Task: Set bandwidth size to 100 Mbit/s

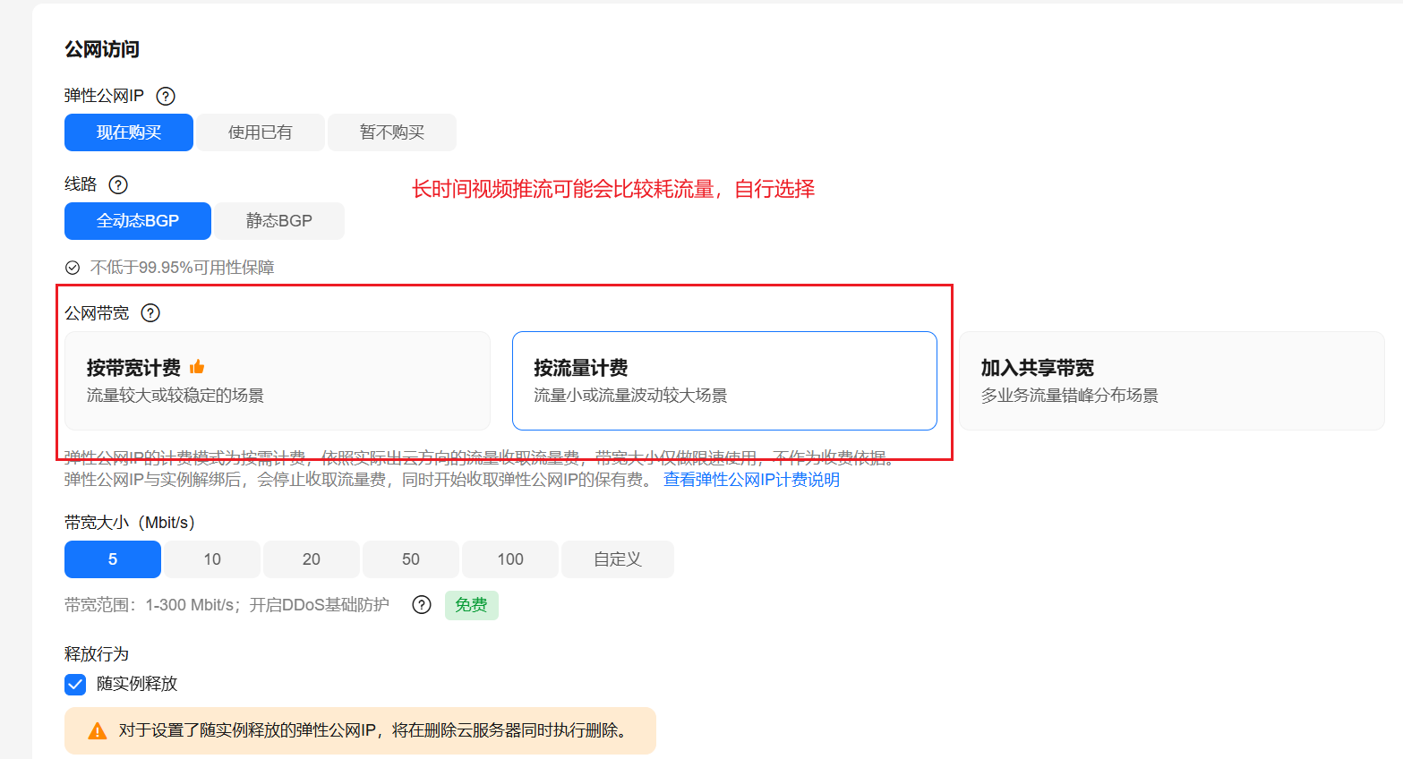Action: pos(510,559)
